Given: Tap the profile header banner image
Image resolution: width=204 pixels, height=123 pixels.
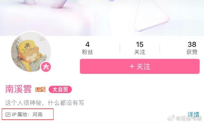Looking at the screenshot, I should pos(102,18).
